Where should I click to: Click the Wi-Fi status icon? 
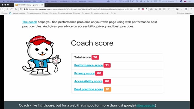(x=160, y=1)
